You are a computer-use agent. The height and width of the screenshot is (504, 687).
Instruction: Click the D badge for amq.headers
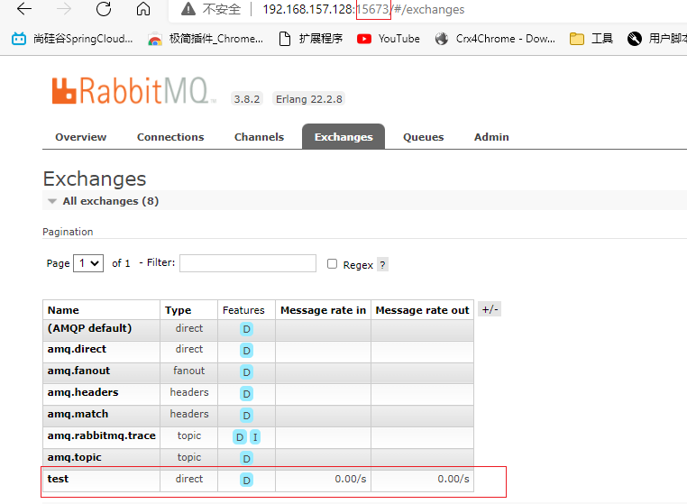click(x=247, y=394)
